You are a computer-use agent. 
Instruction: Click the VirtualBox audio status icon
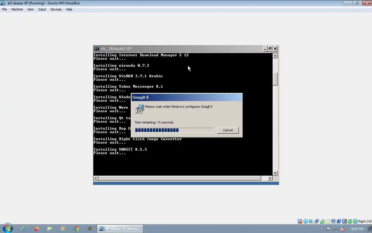[311, 221]
